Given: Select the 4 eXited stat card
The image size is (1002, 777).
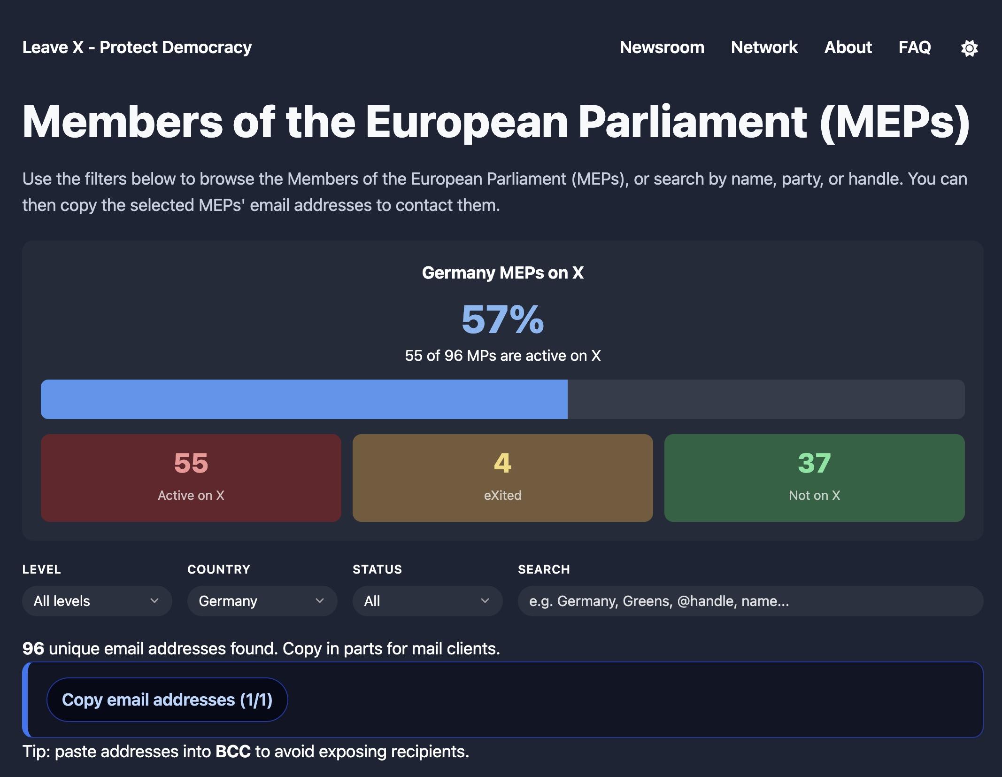Looking at the screenshot, I should (x=502, y=477).
